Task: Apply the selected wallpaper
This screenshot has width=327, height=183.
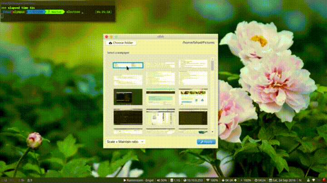Action: tap(206, 142)
